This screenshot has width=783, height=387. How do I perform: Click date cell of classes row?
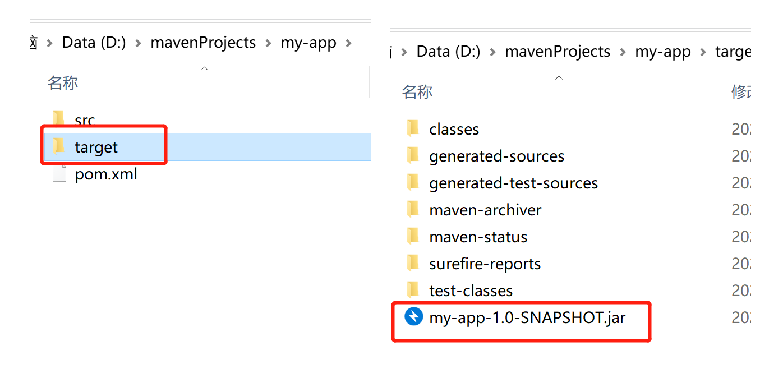click(740, 129)
